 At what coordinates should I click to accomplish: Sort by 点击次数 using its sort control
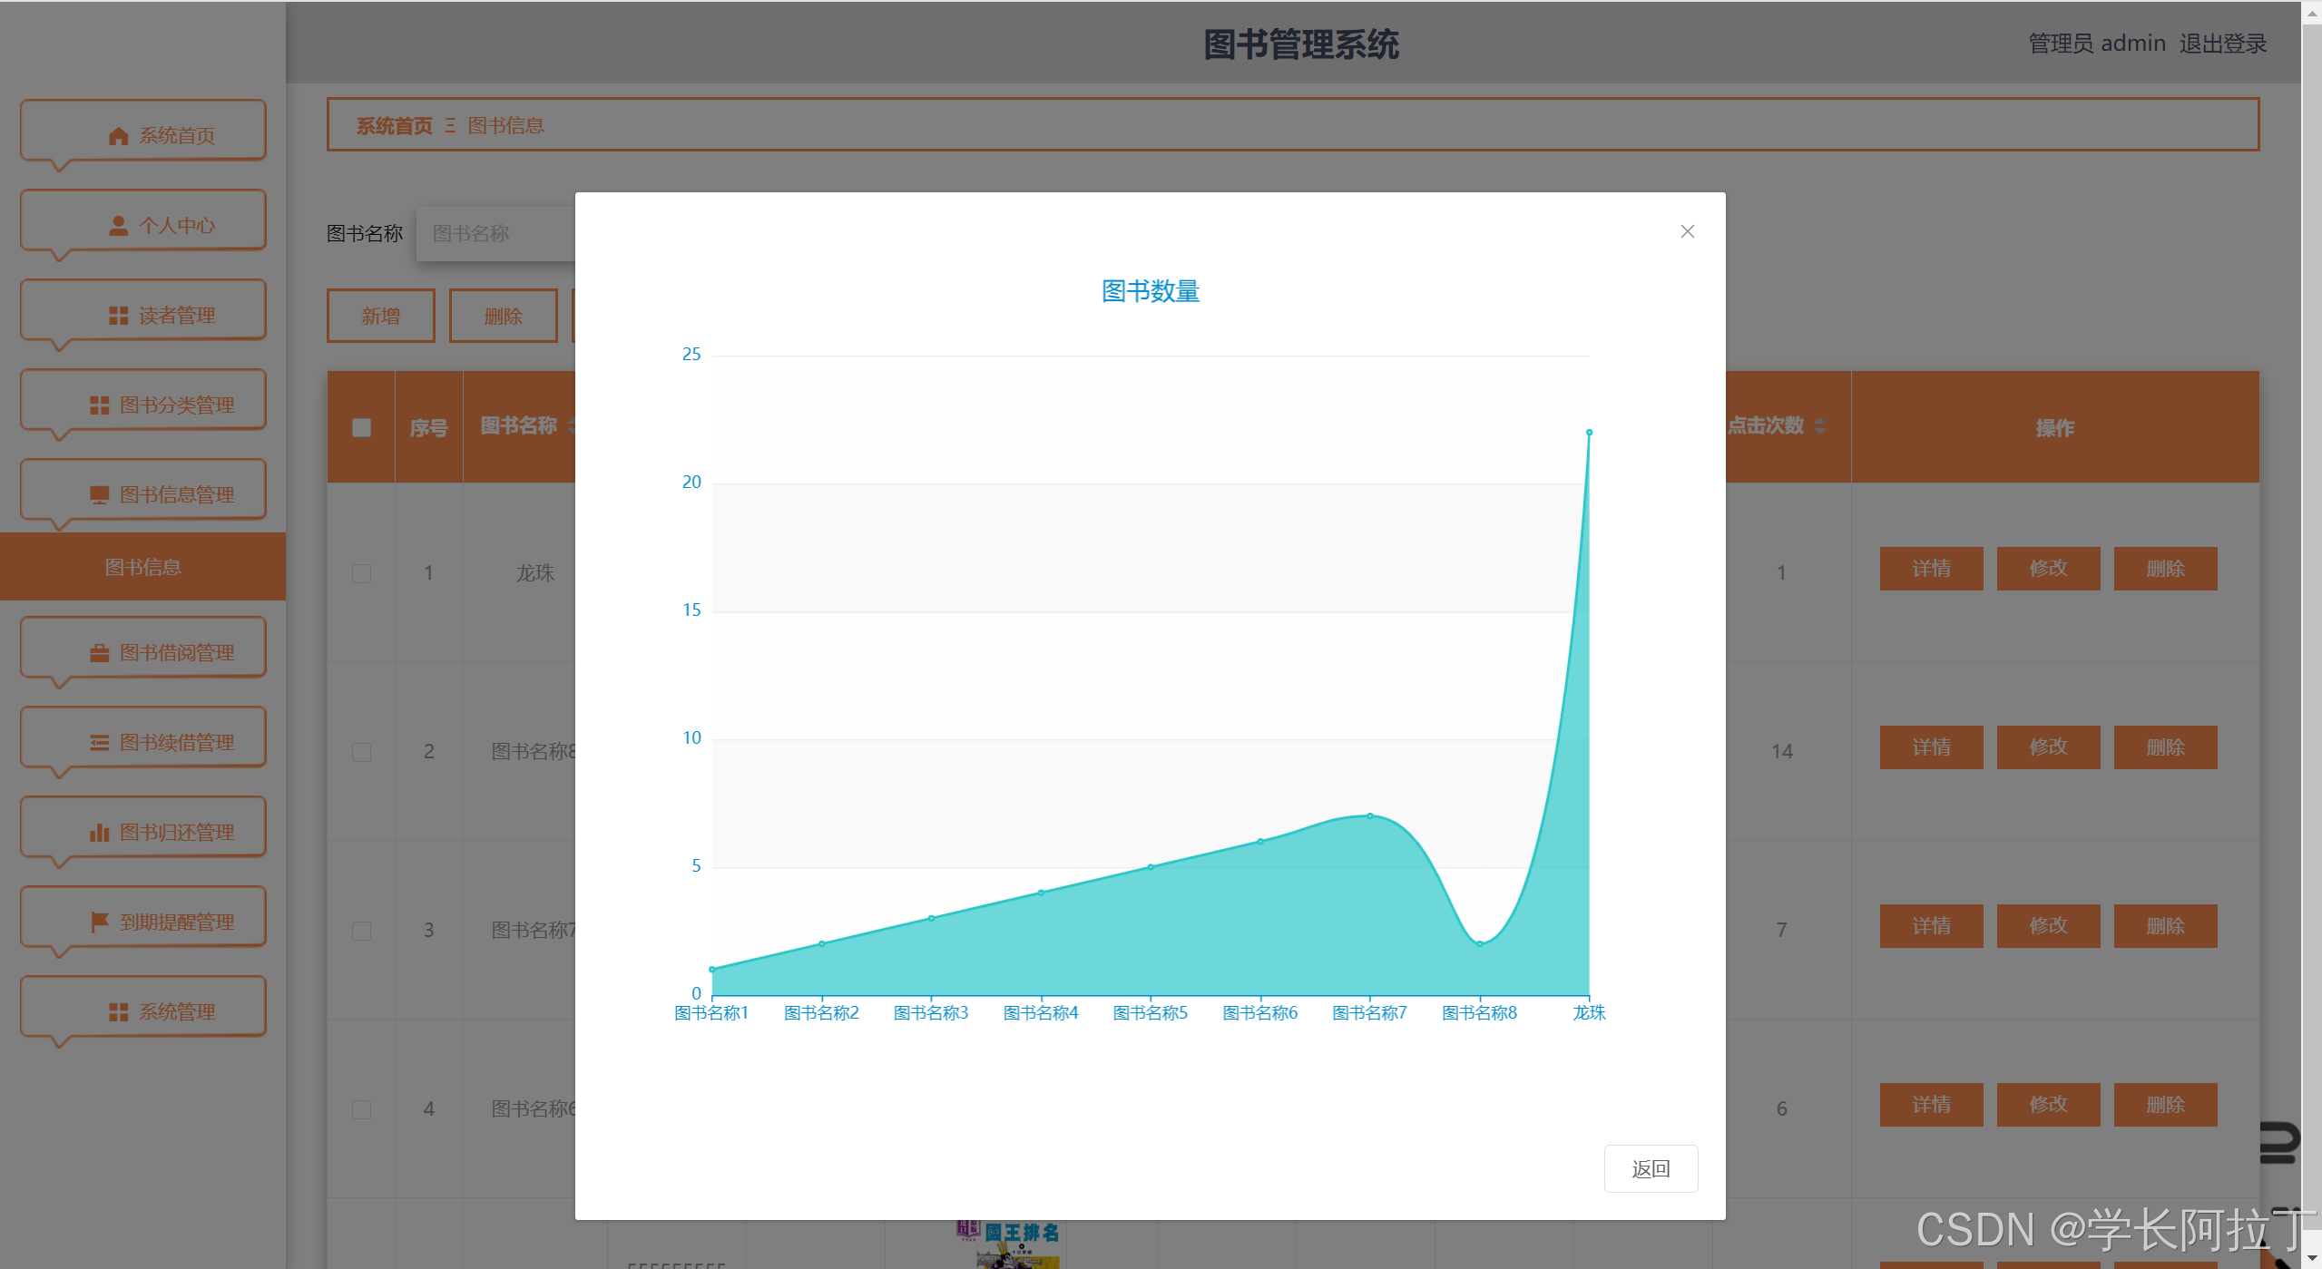pos(1820,426)
